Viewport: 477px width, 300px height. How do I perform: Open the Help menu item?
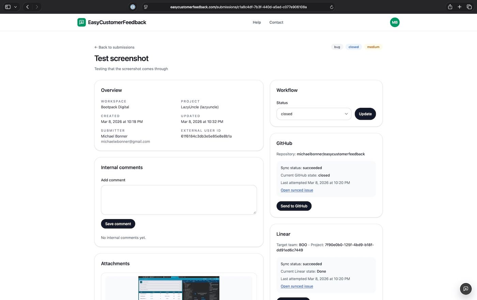click(257, 22)
